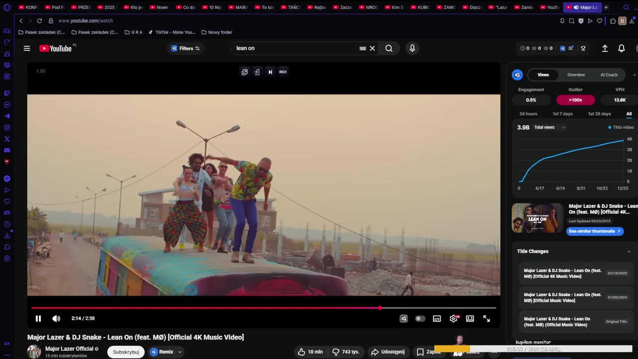Viewport: 638px width, 359px height.
Task: Expand the dropdown arrow beside Remix
Action: pos(180,352)
